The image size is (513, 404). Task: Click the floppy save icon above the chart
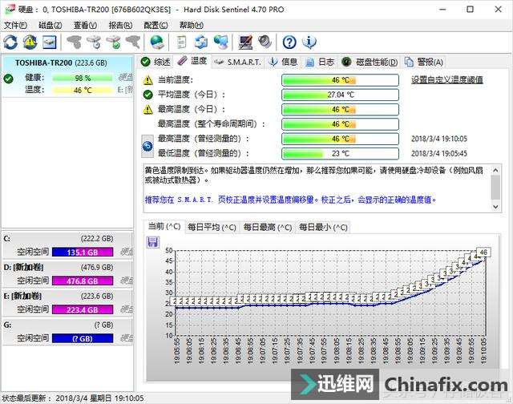(153, 242)
